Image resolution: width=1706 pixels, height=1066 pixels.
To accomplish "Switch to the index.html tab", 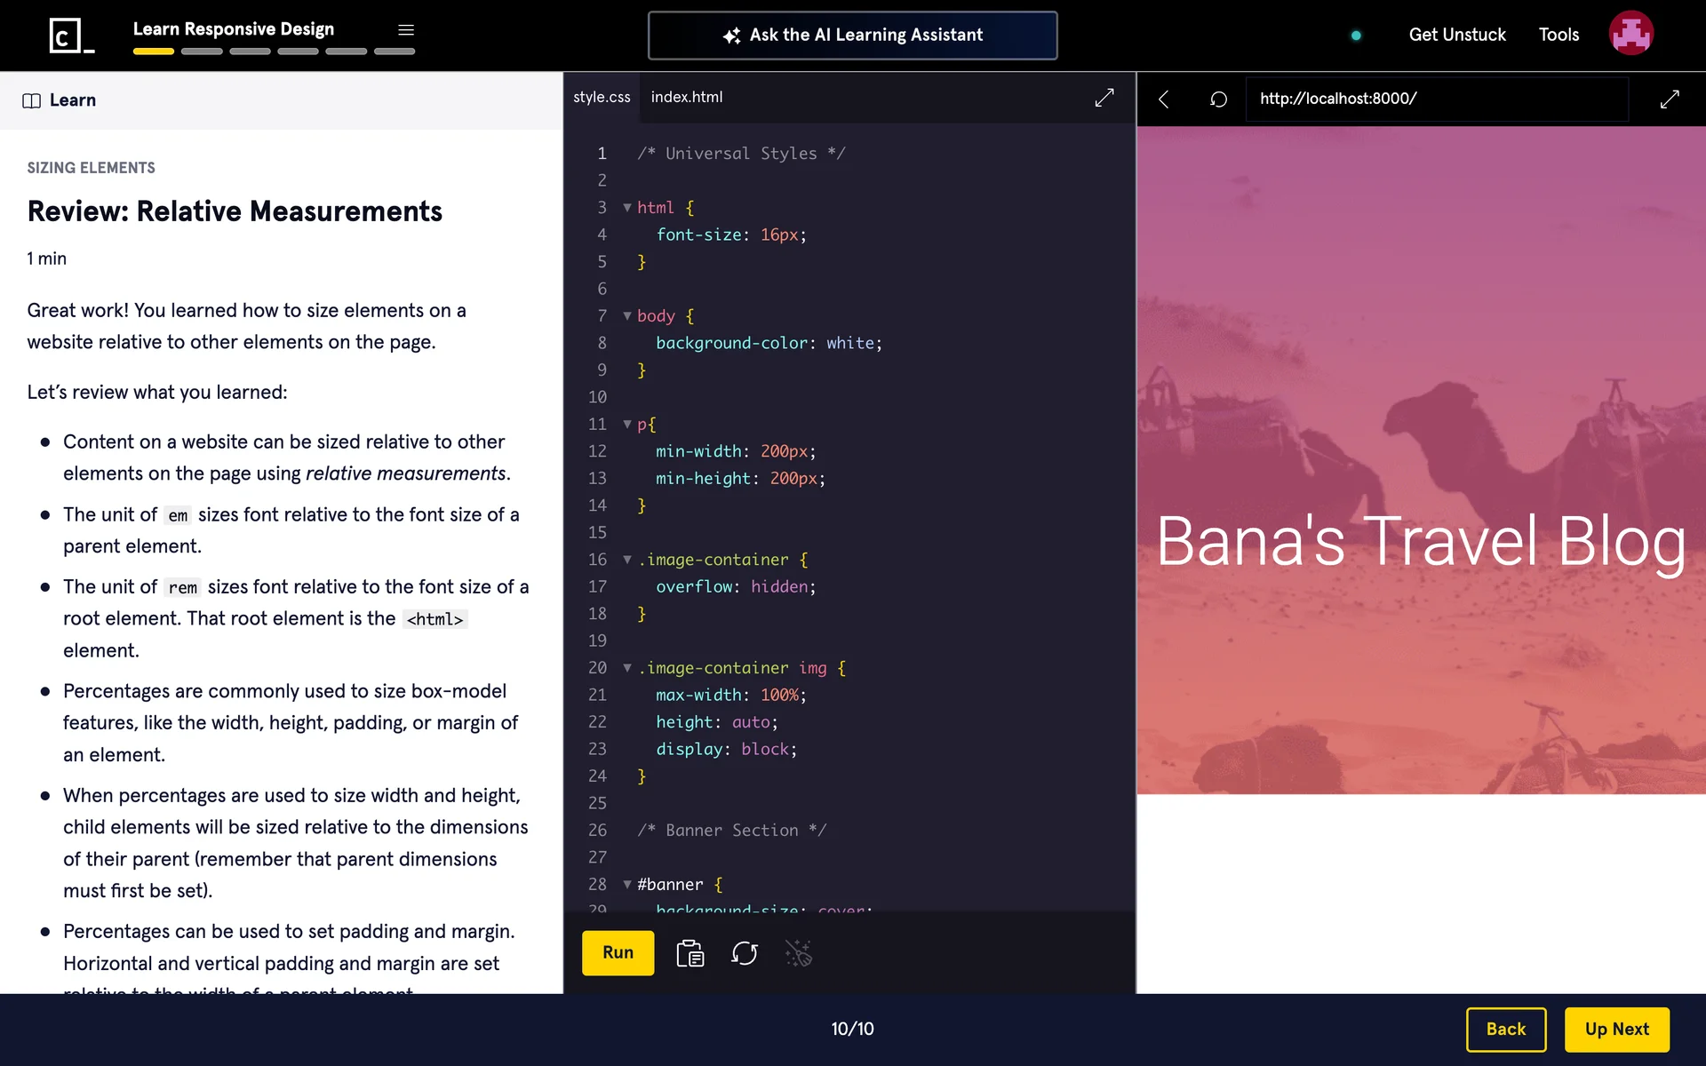I will tap(686, 97).
